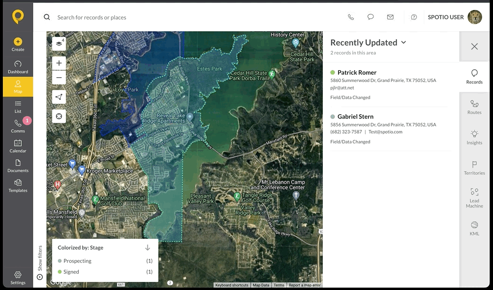Click the SPOTIO logo icon
The width and height of the screenshot is (493, 290).
[x=18, y=17]
